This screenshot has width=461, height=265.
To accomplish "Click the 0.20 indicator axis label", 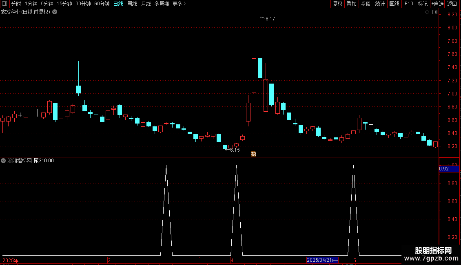I will tap(452, 237).
